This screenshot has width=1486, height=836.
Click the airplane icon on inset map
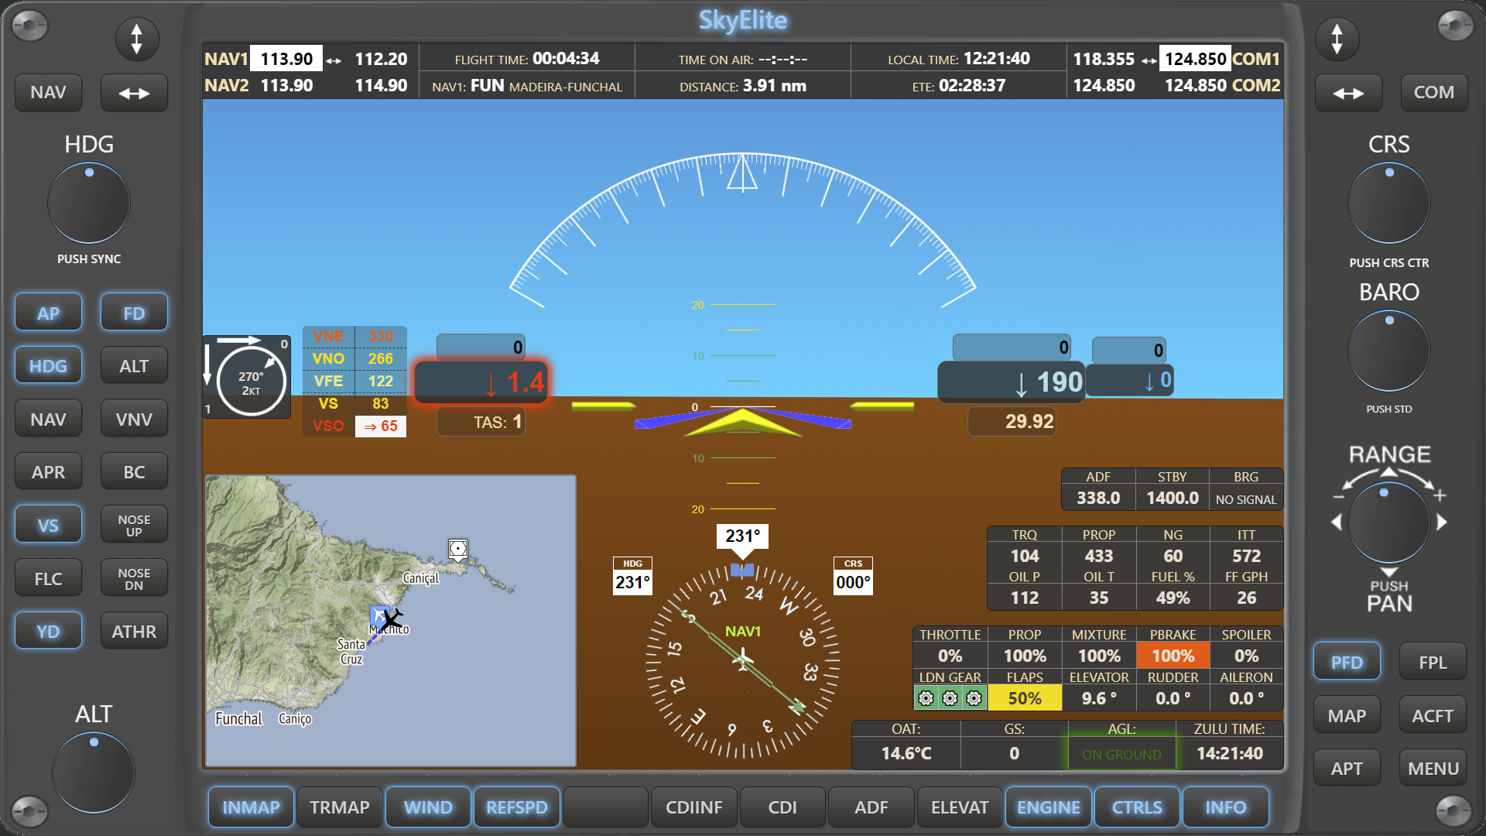coord(392,619)
